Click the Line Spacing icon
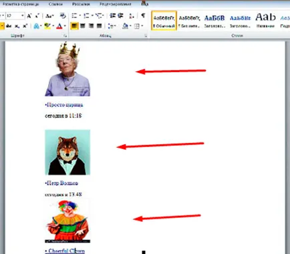290x254 pixels. point(112,26)
